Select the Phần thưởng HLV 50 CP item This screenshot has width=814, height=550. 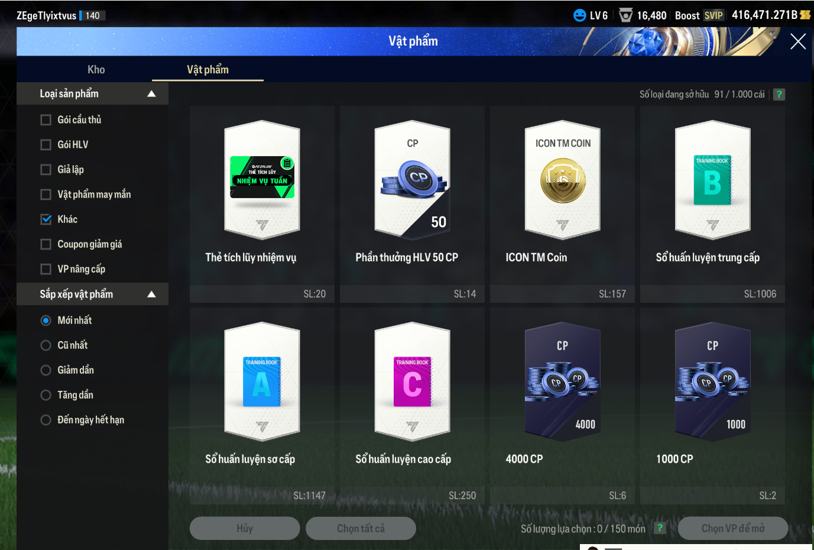click(412, 180)
